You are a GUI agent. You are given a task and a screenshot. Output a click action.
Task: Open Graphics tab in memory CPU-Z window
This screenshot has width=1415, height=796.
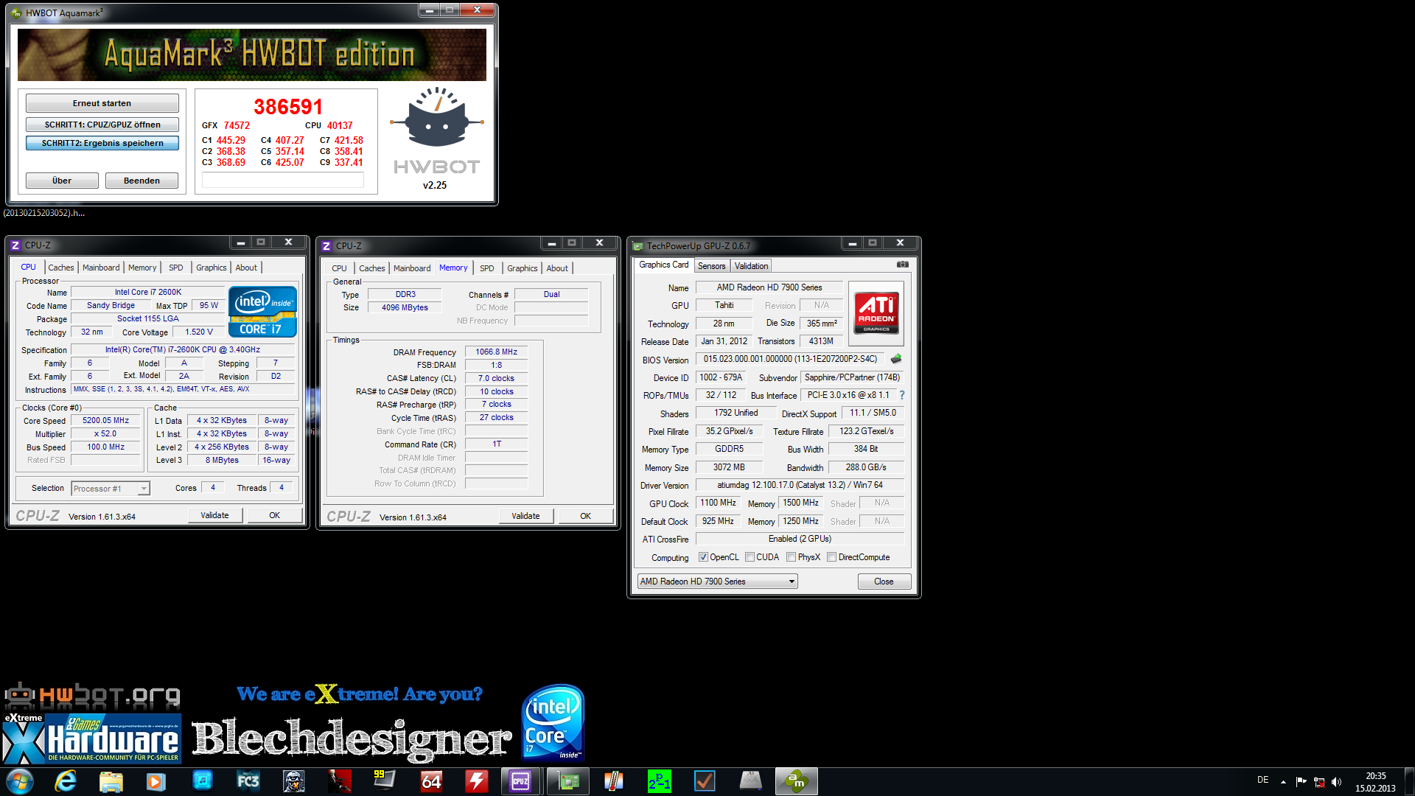point(523,268)
